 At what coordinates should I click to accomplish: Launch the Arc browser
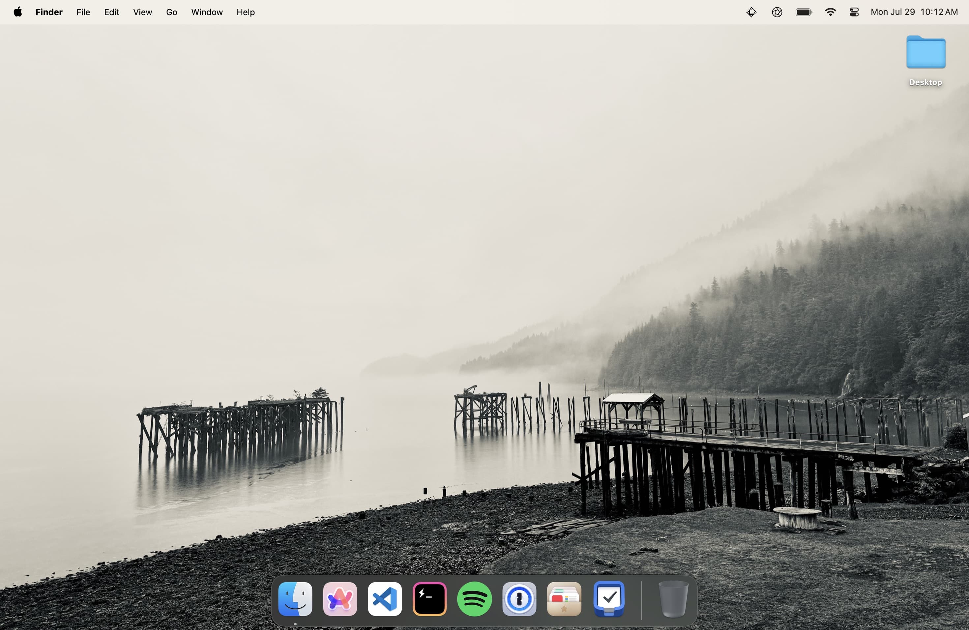(x=339, y=598)
